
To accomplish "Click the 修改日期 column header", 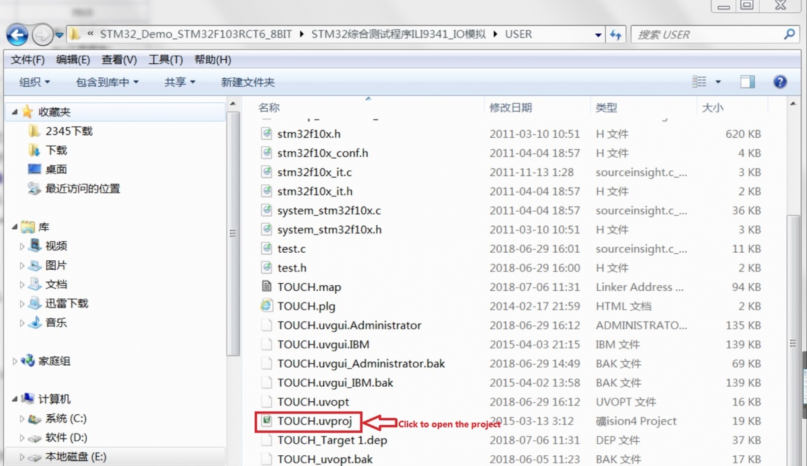I will tap(510, 108).
